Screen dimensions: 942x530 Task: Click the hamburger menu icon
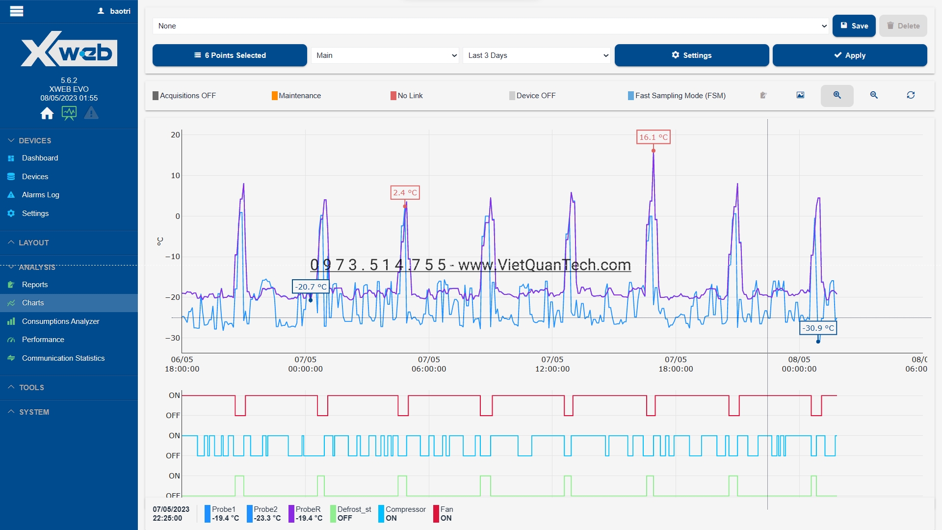(17, 11)
